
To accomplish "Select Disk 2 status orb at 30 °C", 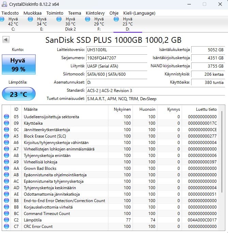I will pyautogui.click(x=59, y=19).
